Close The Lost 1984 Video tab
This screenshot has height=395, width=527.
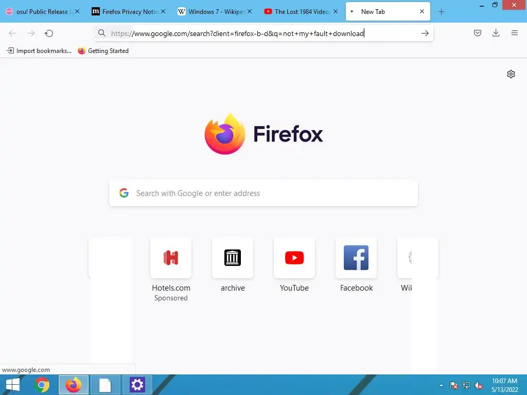coord(336,11)
